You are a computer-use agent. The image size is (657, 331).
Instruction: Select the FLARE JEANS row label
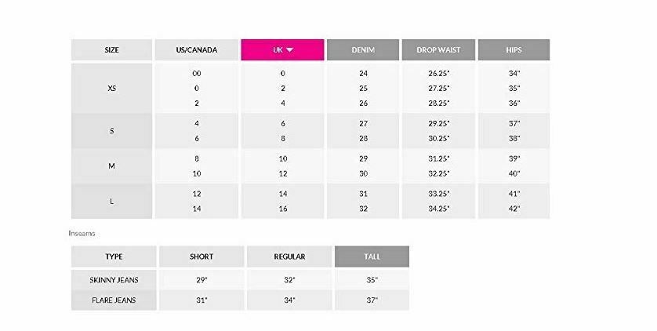pyautogui.click(x=114, y=300)
